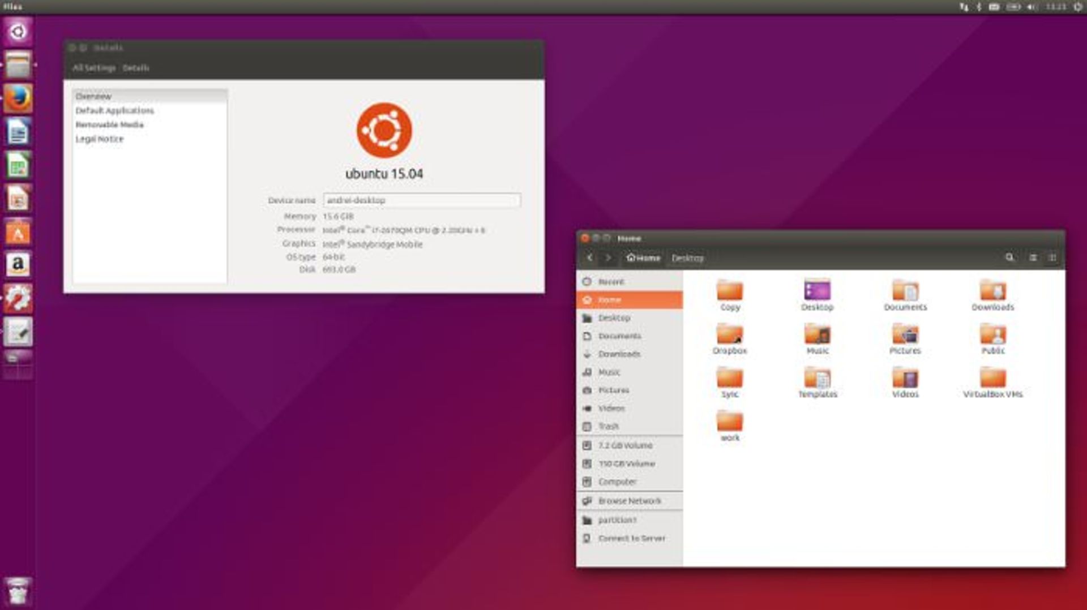Open the Firefox browser from the launcher

(x=19, y=97)
